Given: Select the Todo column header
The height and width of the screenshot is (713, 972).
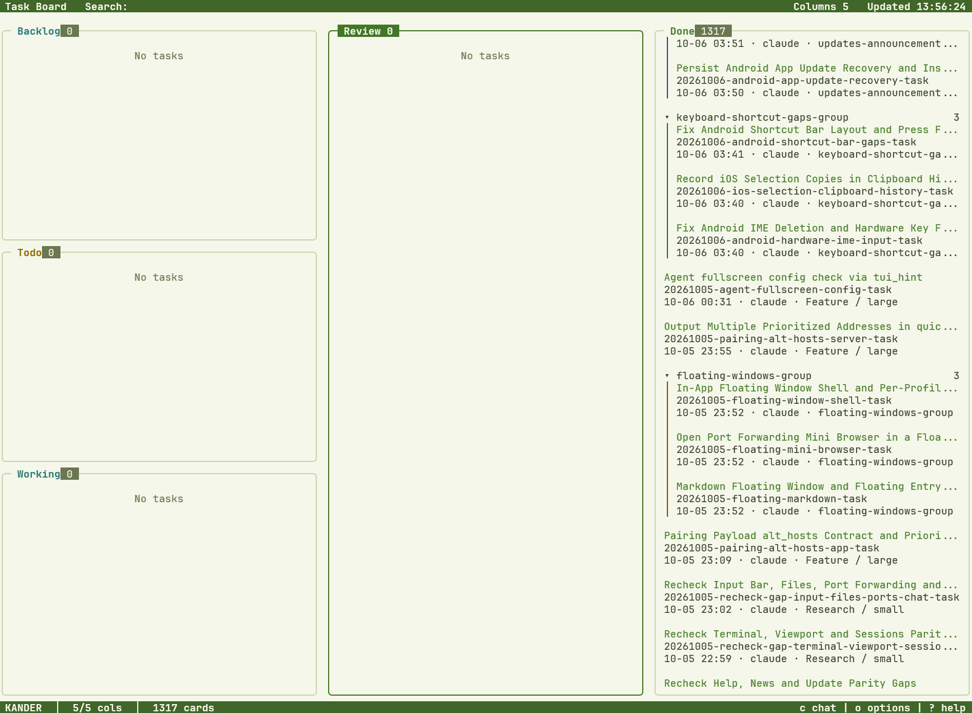Looking at the screenshot, I should point(29,253).
